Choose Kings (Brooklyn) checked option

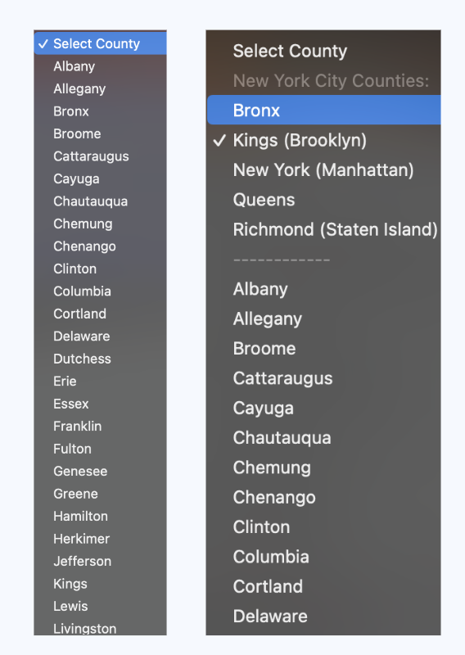click(324, 140)
